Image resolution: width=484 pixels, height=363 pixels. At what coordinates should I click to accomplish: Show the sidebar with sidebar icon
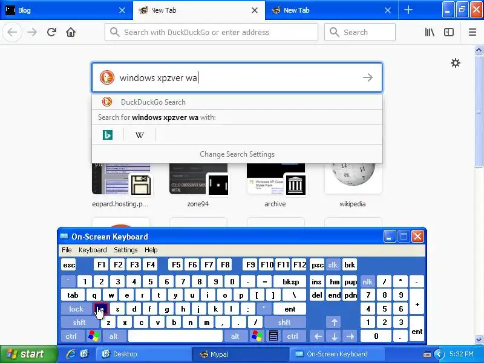[x=449, y=32]
